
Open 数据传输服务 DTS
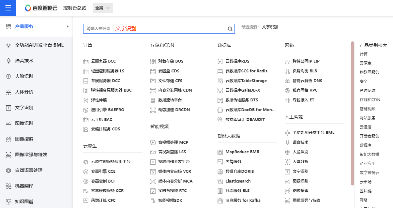pos(242,100)
